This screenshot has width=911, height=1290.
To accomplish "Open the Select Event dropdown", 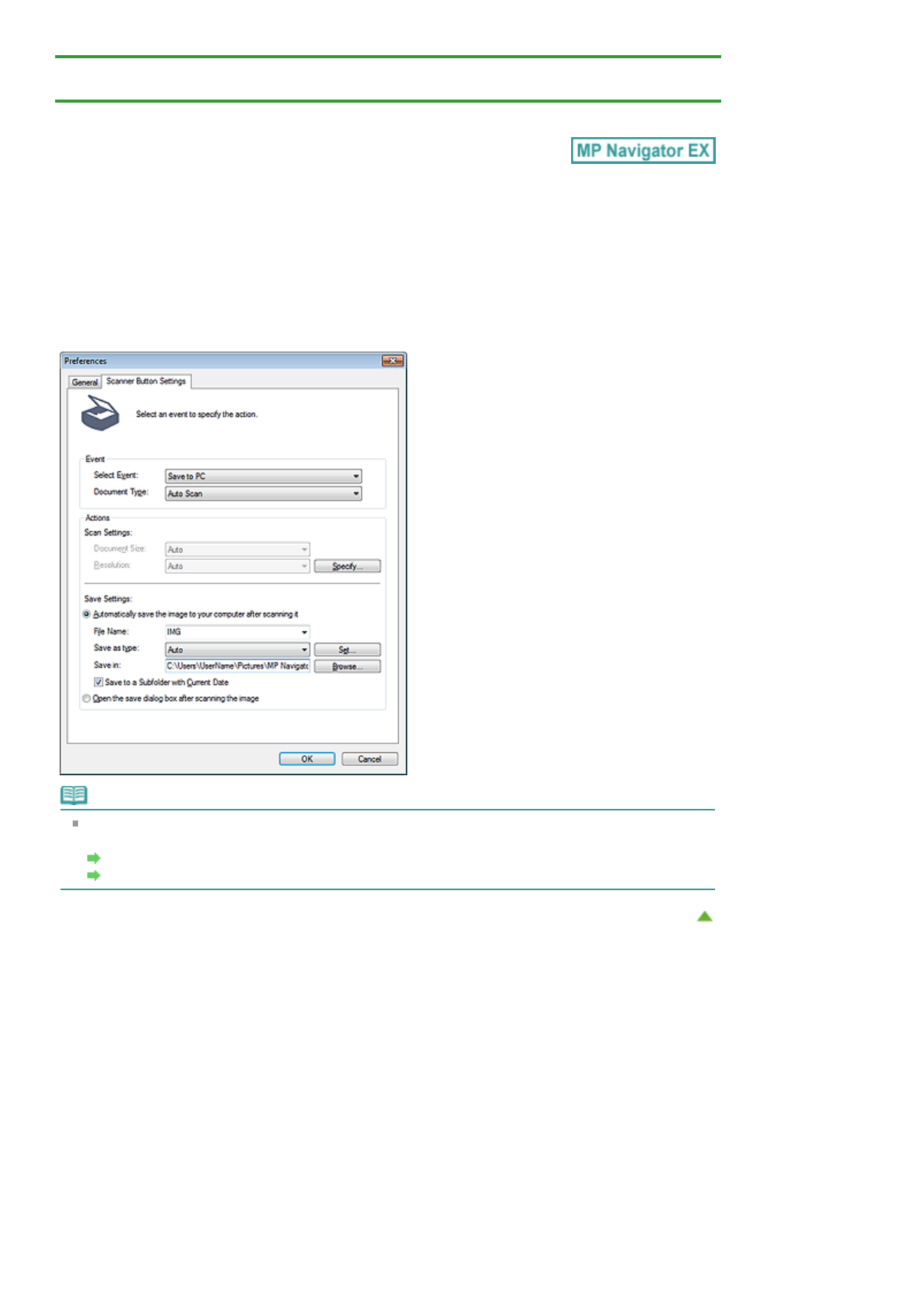I will click(x=263, y=476).
